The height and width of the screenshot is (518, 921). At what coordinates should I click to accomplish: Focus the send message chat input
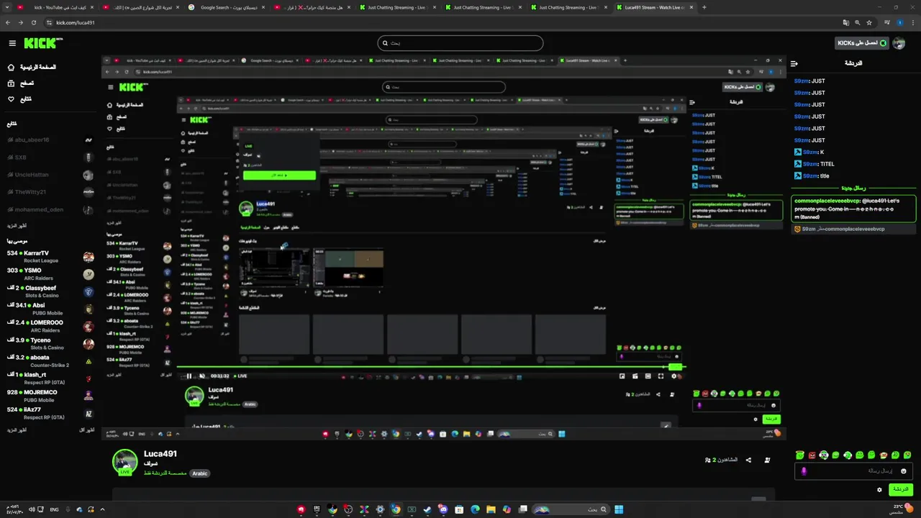(854, 471)
